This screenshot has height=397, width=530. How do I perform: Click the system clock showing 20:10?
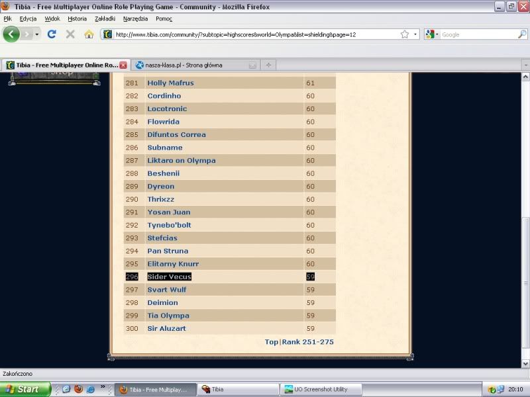pos(515,390)
